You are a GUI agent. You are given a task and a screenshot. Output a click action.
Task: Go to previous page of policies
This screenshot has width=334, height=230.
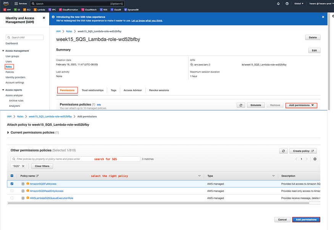[x=296, y=159]
